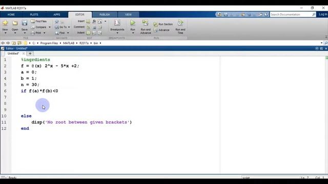Viewport: 328px width, 184px height.
Task: Click the quick access save icon
Action: (x=225, y=14)
